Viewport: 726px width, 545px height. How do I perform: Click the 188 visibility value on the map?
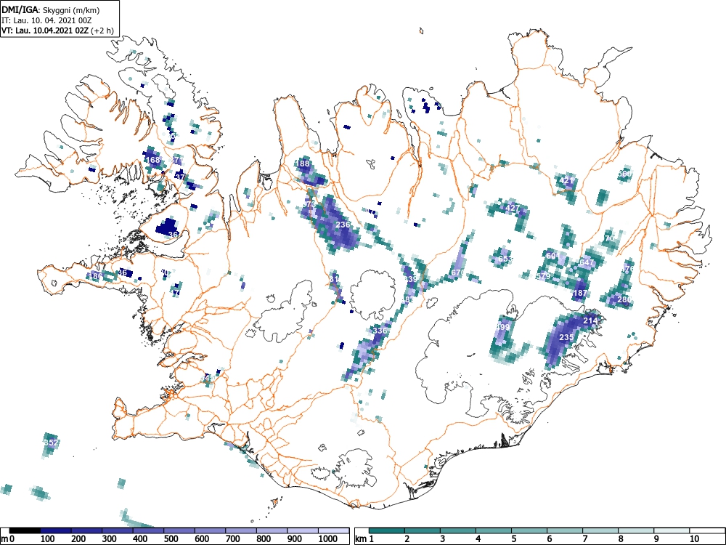click(302, 163)
